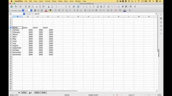Click the Open file icon
172x96 pixels.
click(16, 7)
